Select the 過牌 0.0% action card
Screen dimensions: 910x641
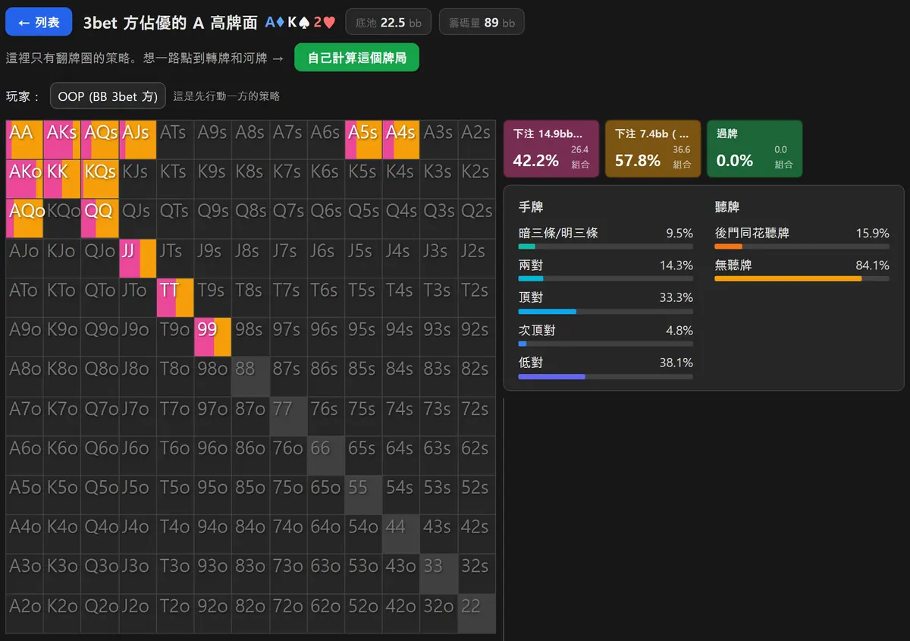(755, 149)
